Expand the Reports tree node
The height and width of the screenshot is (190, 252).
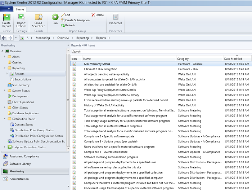coord(7,74)
